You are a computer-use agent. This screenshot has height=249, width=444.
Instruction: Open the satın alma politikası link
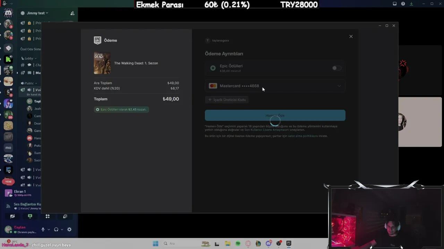point(303,136)
